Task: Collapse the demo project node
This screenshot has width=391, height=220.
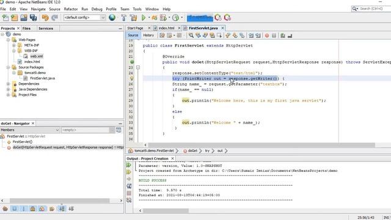Action: pos(2,34)
